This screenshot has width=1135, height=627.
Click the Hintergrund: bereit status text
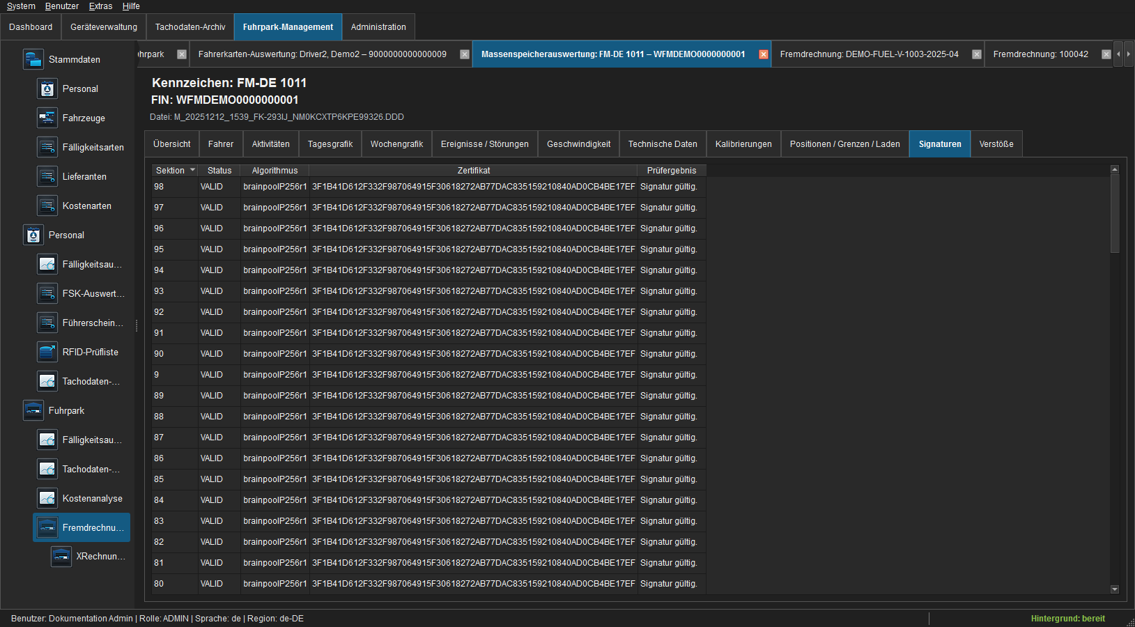coord(1068,619)
